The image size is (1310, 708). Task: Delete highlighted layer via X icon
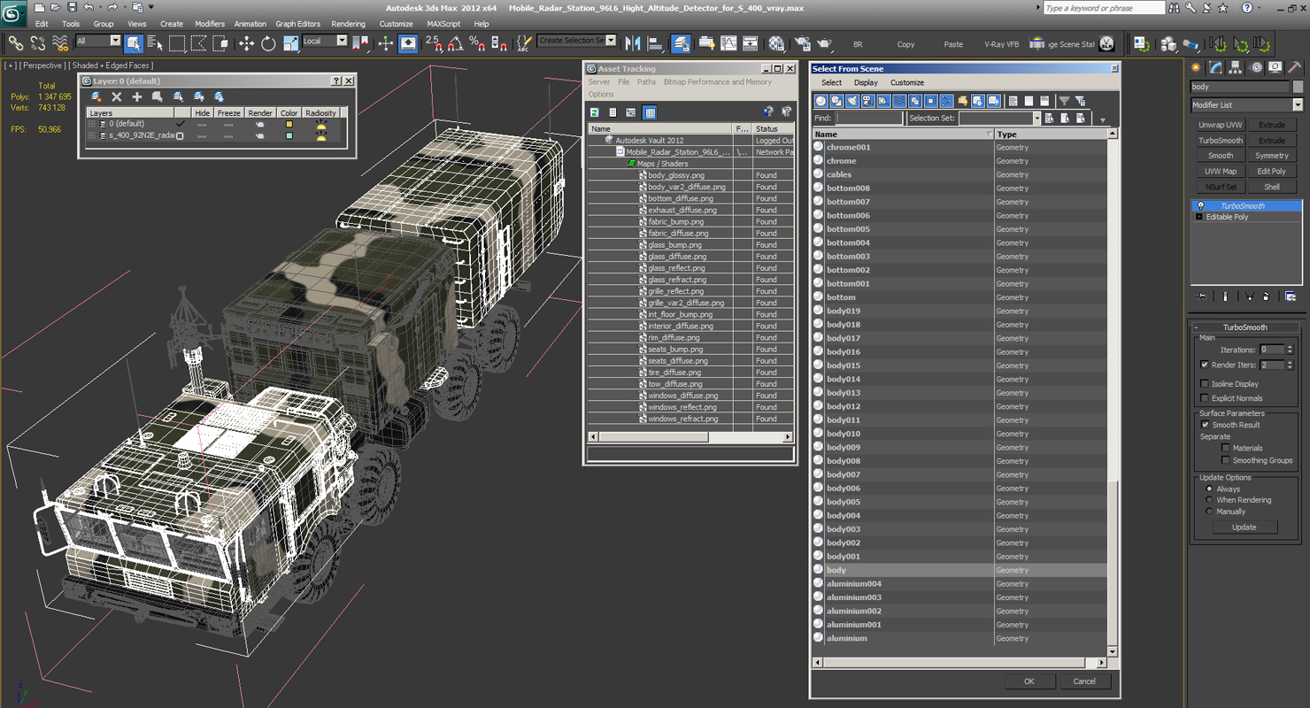116,96
